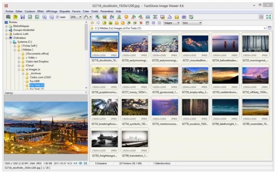This screenshot has height=175, width=278.
Task: Click the printer icon in toolbar
Action: [184, 17]
